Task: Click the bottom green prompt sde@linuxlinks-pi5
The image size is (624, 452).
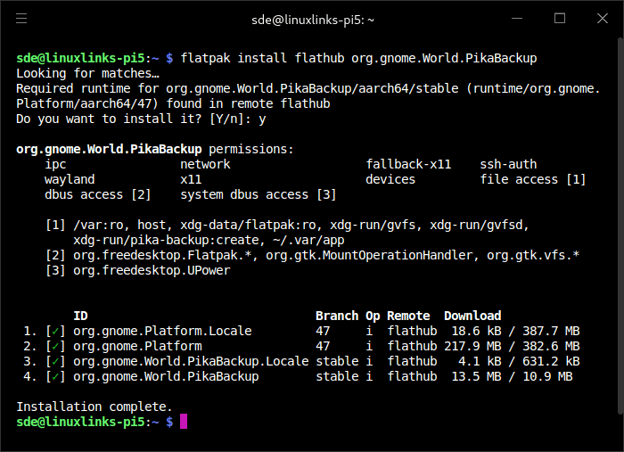Action: pyautogui.click(x=80, y=422)
